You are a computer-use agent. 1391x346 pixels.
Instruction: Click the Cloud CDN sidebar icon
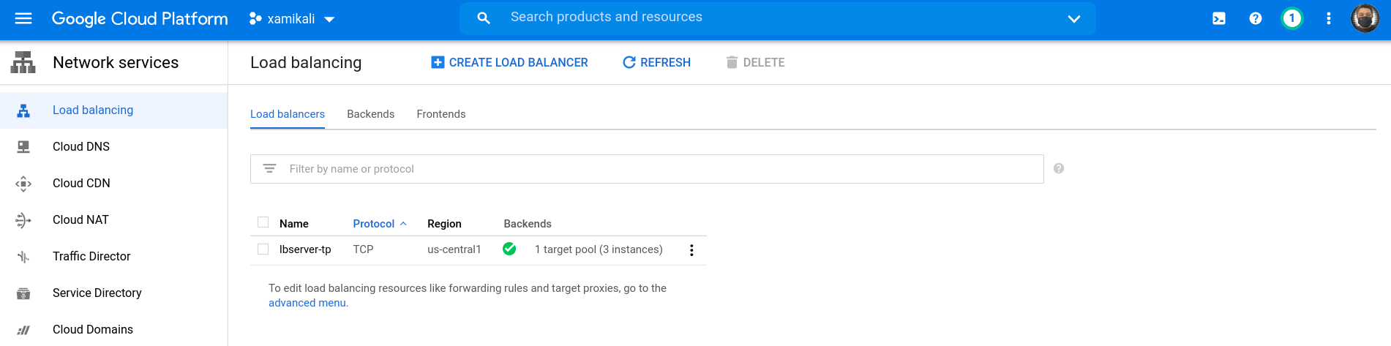tap(23, 184)
